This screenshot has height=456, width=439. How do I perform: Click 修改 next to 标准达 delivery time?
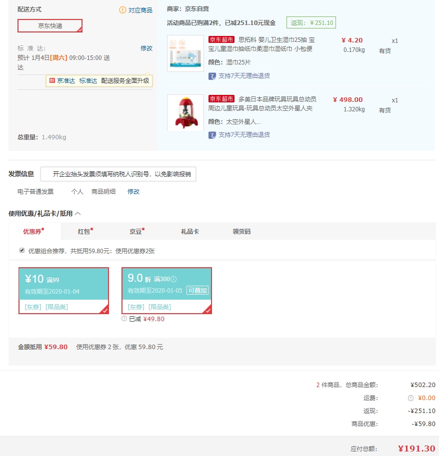[x=146, y=48]
